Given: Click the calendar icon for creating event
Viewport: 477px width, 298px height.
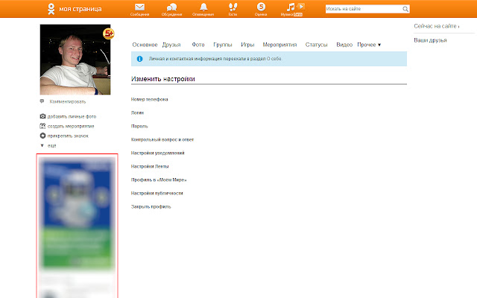Looking at the screenshot, I should coord(42,126).
